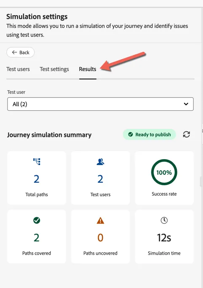Viewport: 203px width, 288px height.
Task: Click the Simulation time clock icon
Action: pos(164,220)
